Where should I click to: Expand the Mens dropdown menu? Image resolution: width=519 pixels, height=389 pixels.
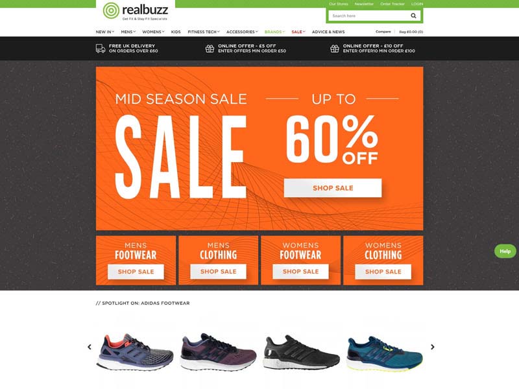(128, 32)
